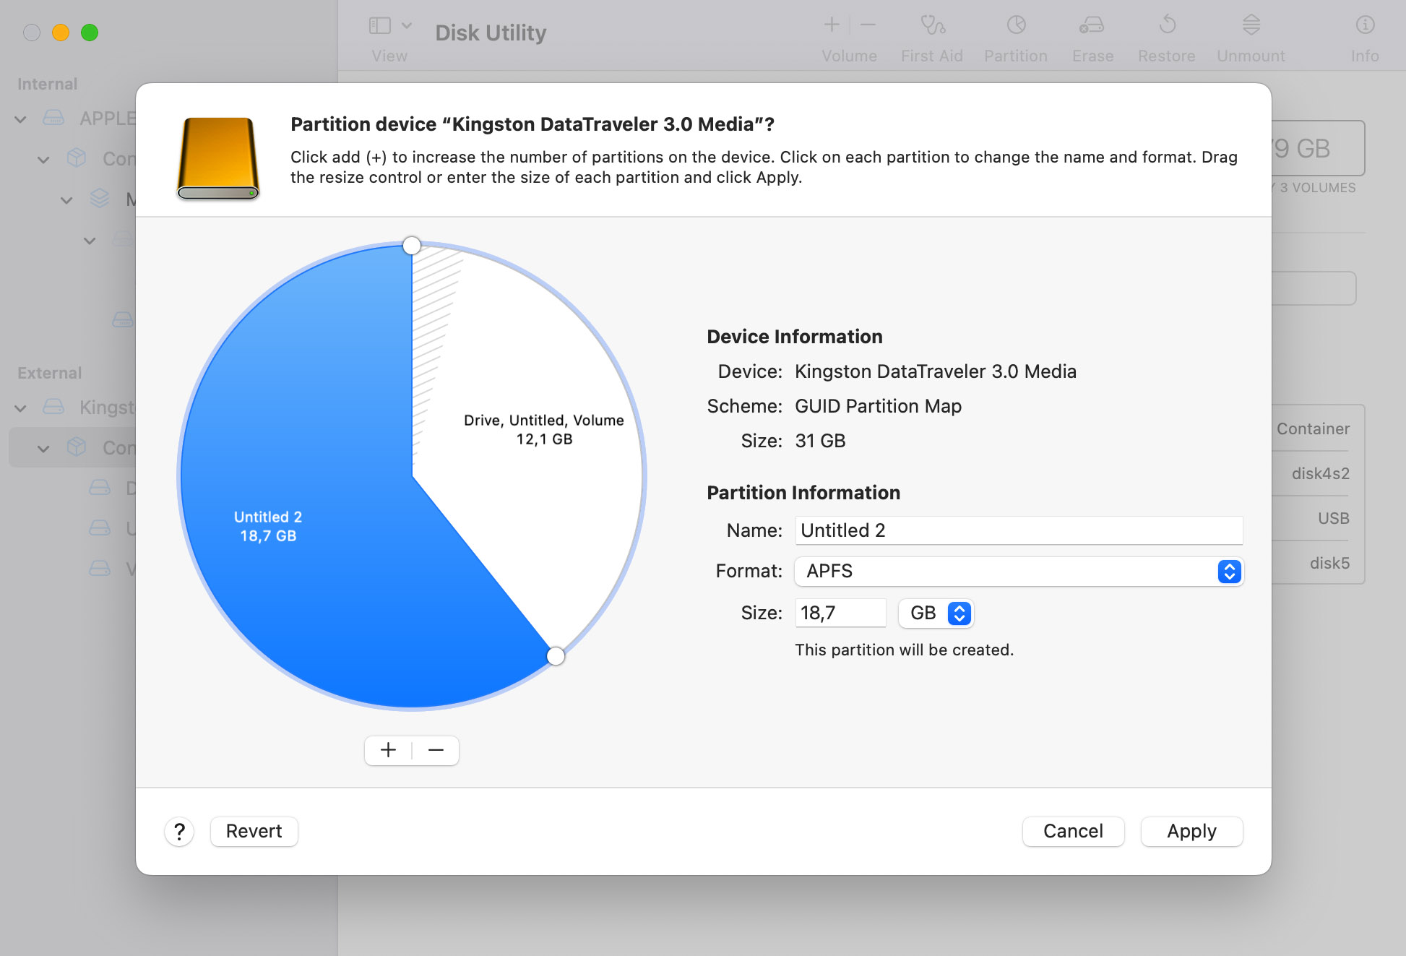The image size is (1406, 956).
Task: Click the partition Size field 18,7
Action: [840, 613]
